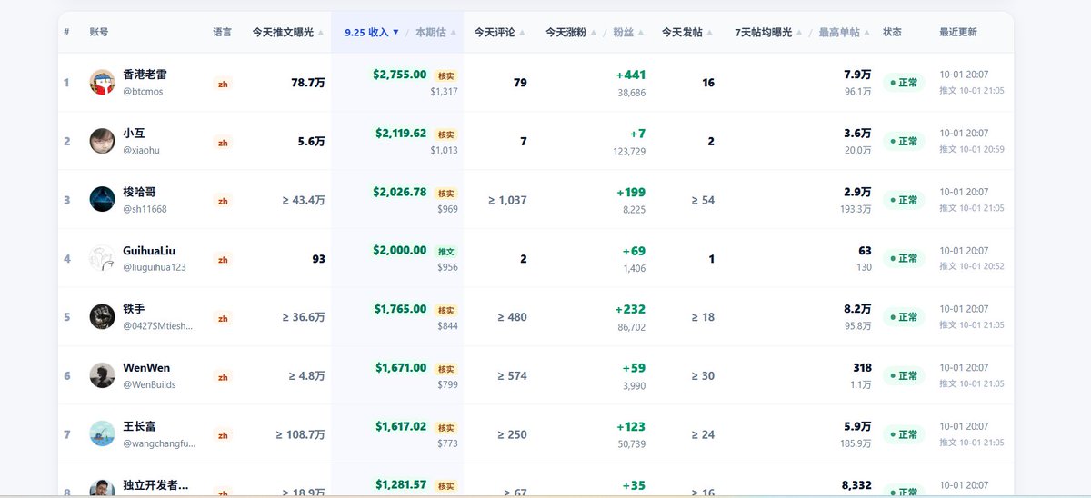Screen dimensions: 1091x498
Task: Sort by 今天涨粉 header
Action: pos(571,32)
